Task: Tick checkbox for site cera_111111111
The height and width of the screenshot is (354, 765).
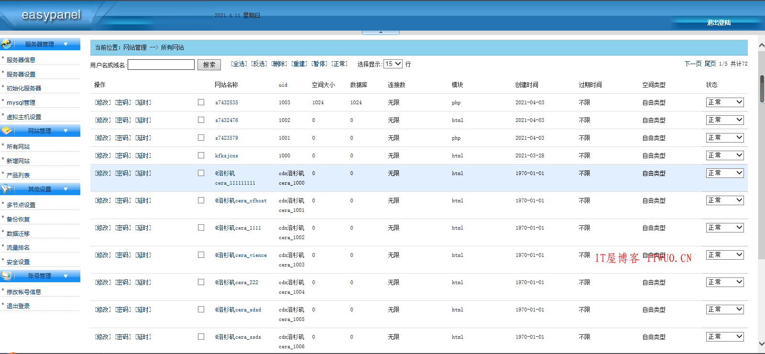Action: coord(201,173)
